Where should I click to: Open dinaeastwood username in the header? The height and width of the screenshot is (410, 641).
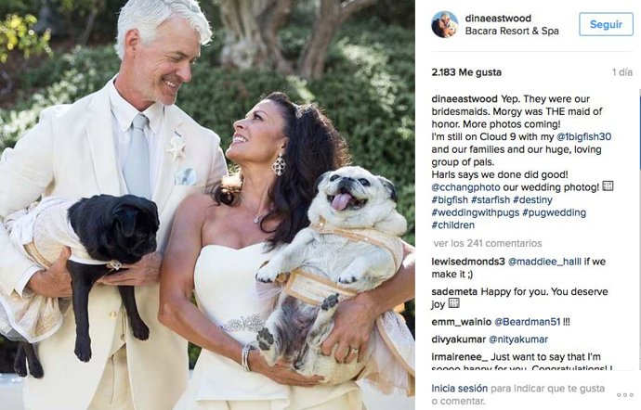[498, 19]
